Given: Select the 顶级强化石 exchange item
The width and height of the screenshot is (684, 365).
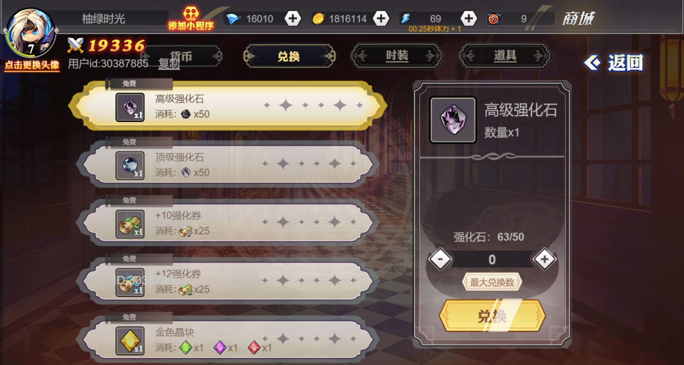Looking at the screenshot, I should (228, 164).
